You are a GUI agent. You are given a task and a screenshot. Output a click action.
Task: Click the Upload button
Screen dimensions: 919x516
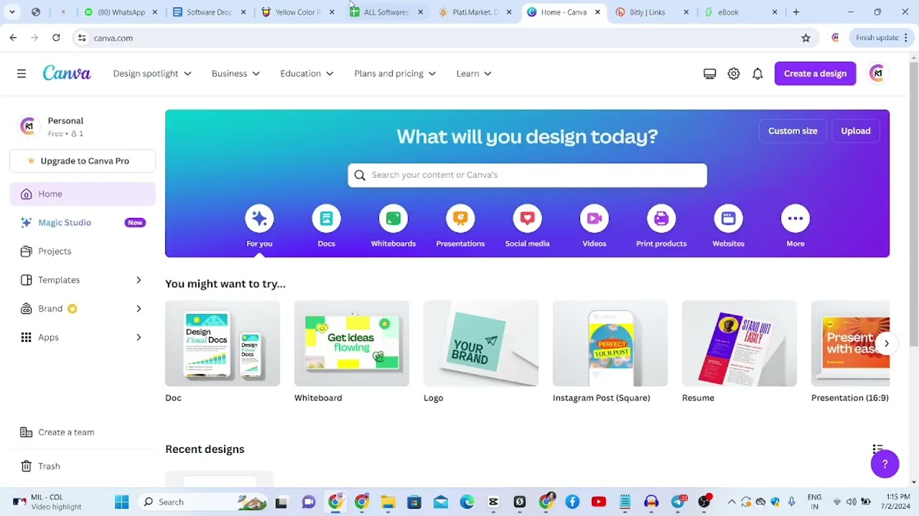click(x=855, y=130)
